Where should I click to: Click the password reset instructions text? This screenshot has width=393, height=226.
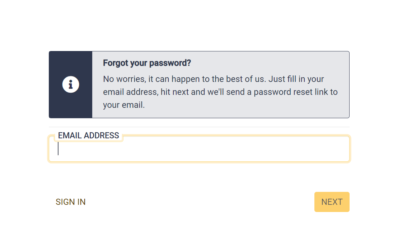point(220,92)
